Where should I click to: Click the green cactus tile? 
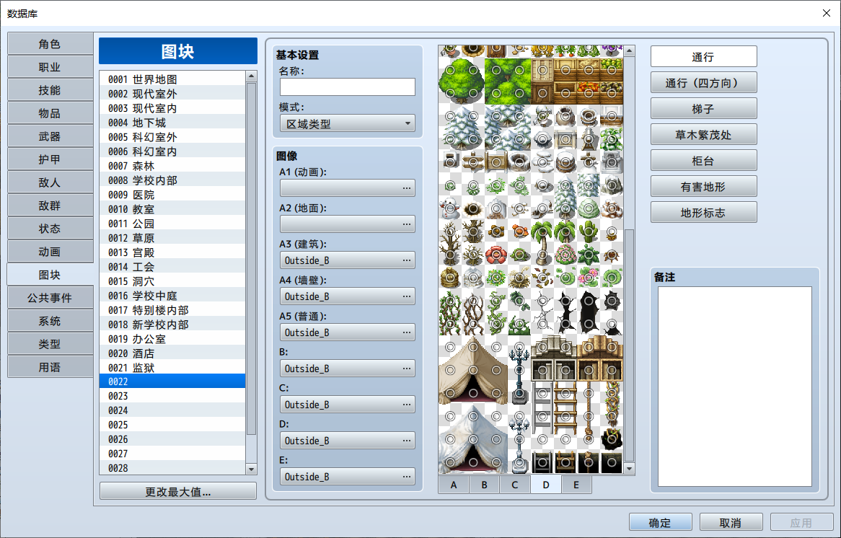(589, 231)
